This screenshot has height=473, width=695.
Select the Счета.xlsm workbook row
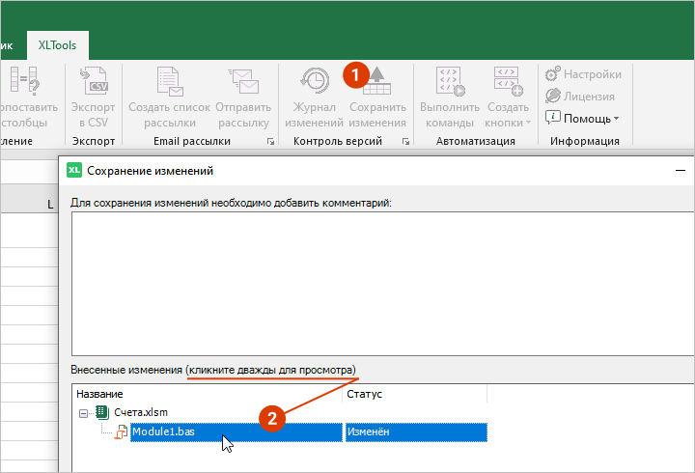141,412
